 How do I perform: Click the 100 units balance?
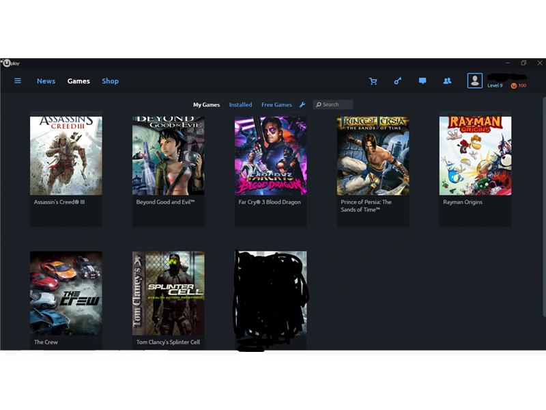522,86
